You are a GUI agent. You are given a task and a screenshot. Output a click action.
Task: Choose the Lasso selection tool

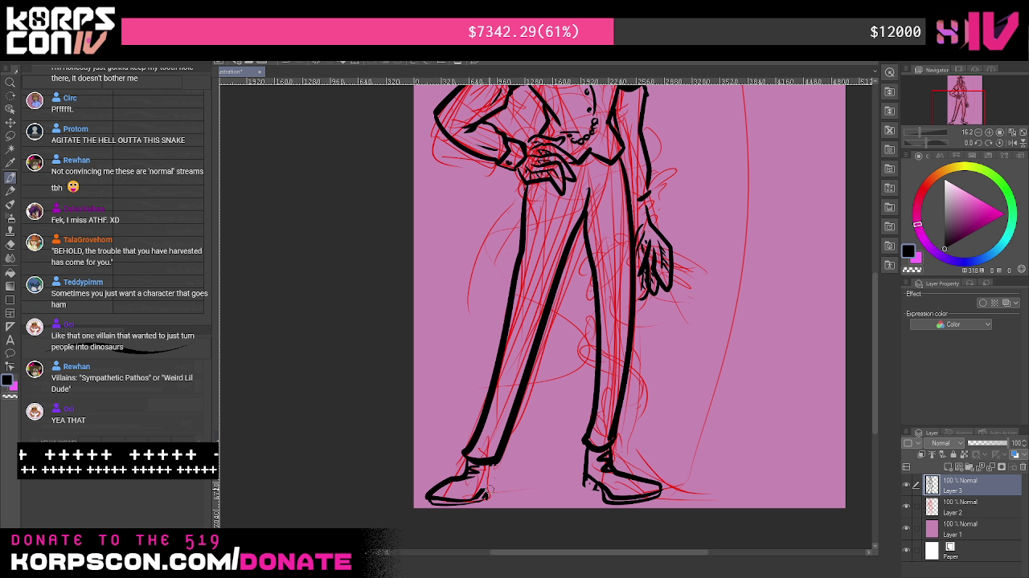click(10, 136)
